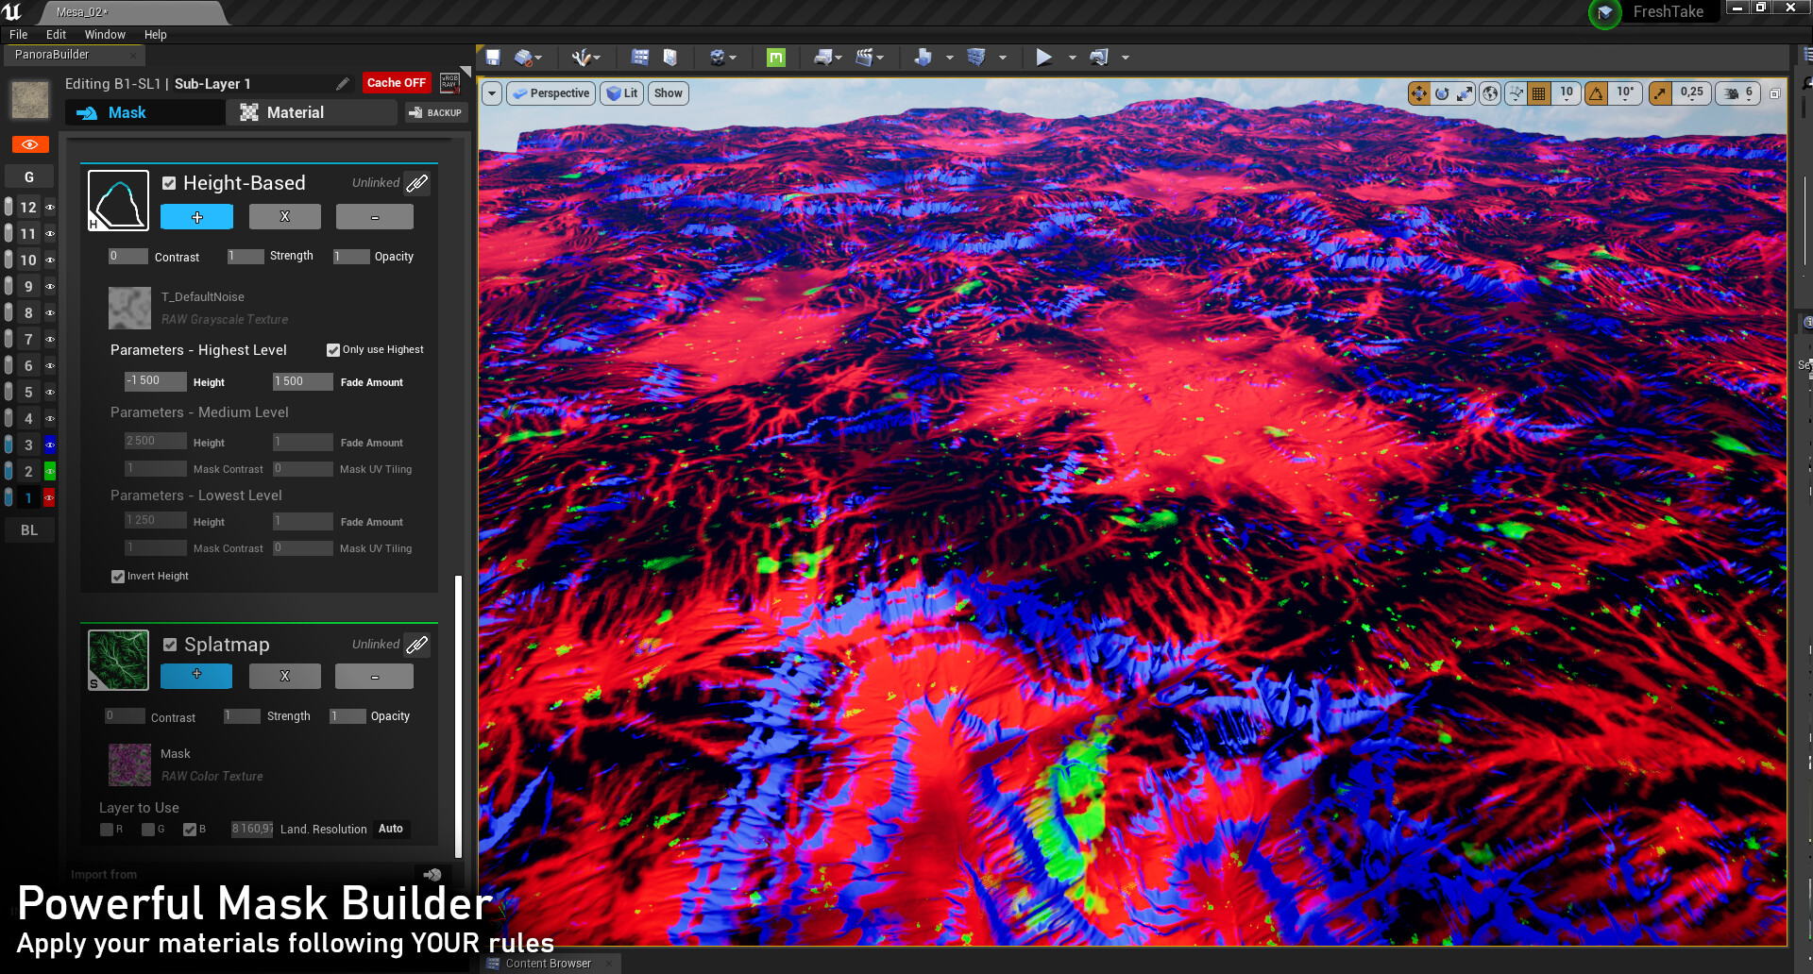Adjust the Splatmap Opacity value field
Screen dimensions: 1813x974
coord(347,716)
